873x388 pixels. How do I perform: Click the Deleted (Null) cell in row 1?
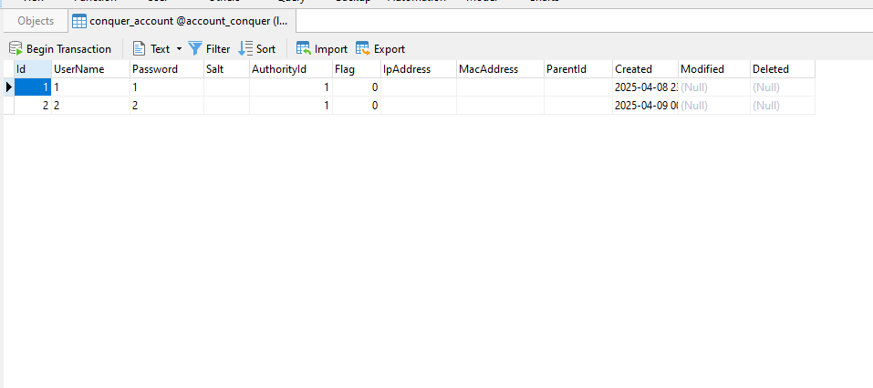781,87
